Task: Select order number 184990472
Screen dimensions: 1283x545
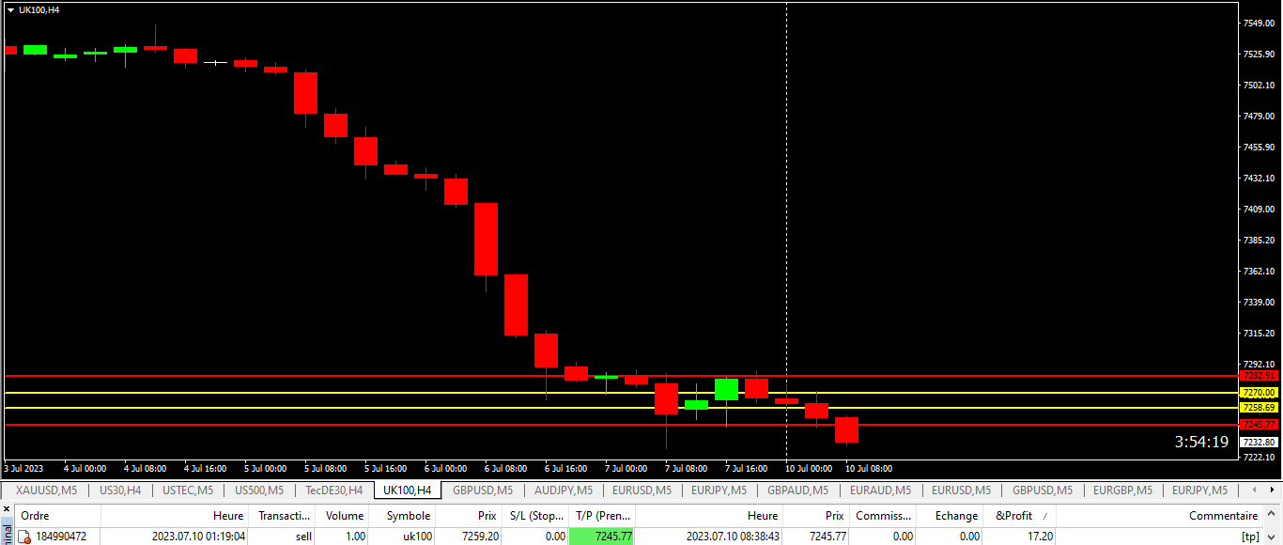Action: (61, 537)
